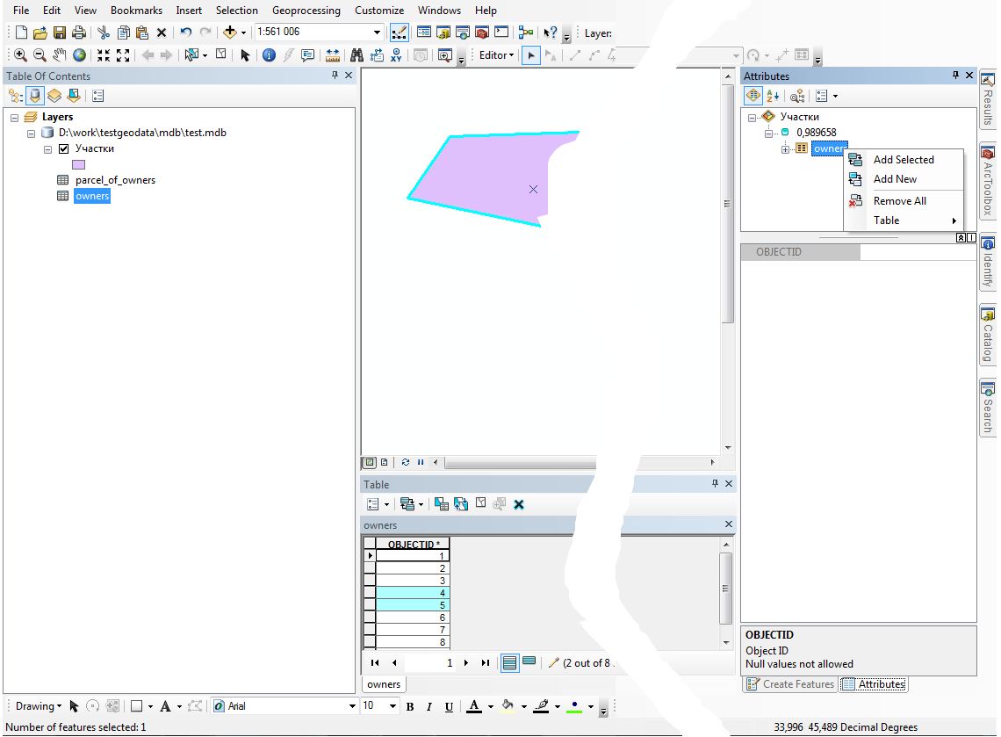Open the Editor dropdown menu
This screenshot has height=737, width=1001.
pyautogui.click(x=496, y=54)
